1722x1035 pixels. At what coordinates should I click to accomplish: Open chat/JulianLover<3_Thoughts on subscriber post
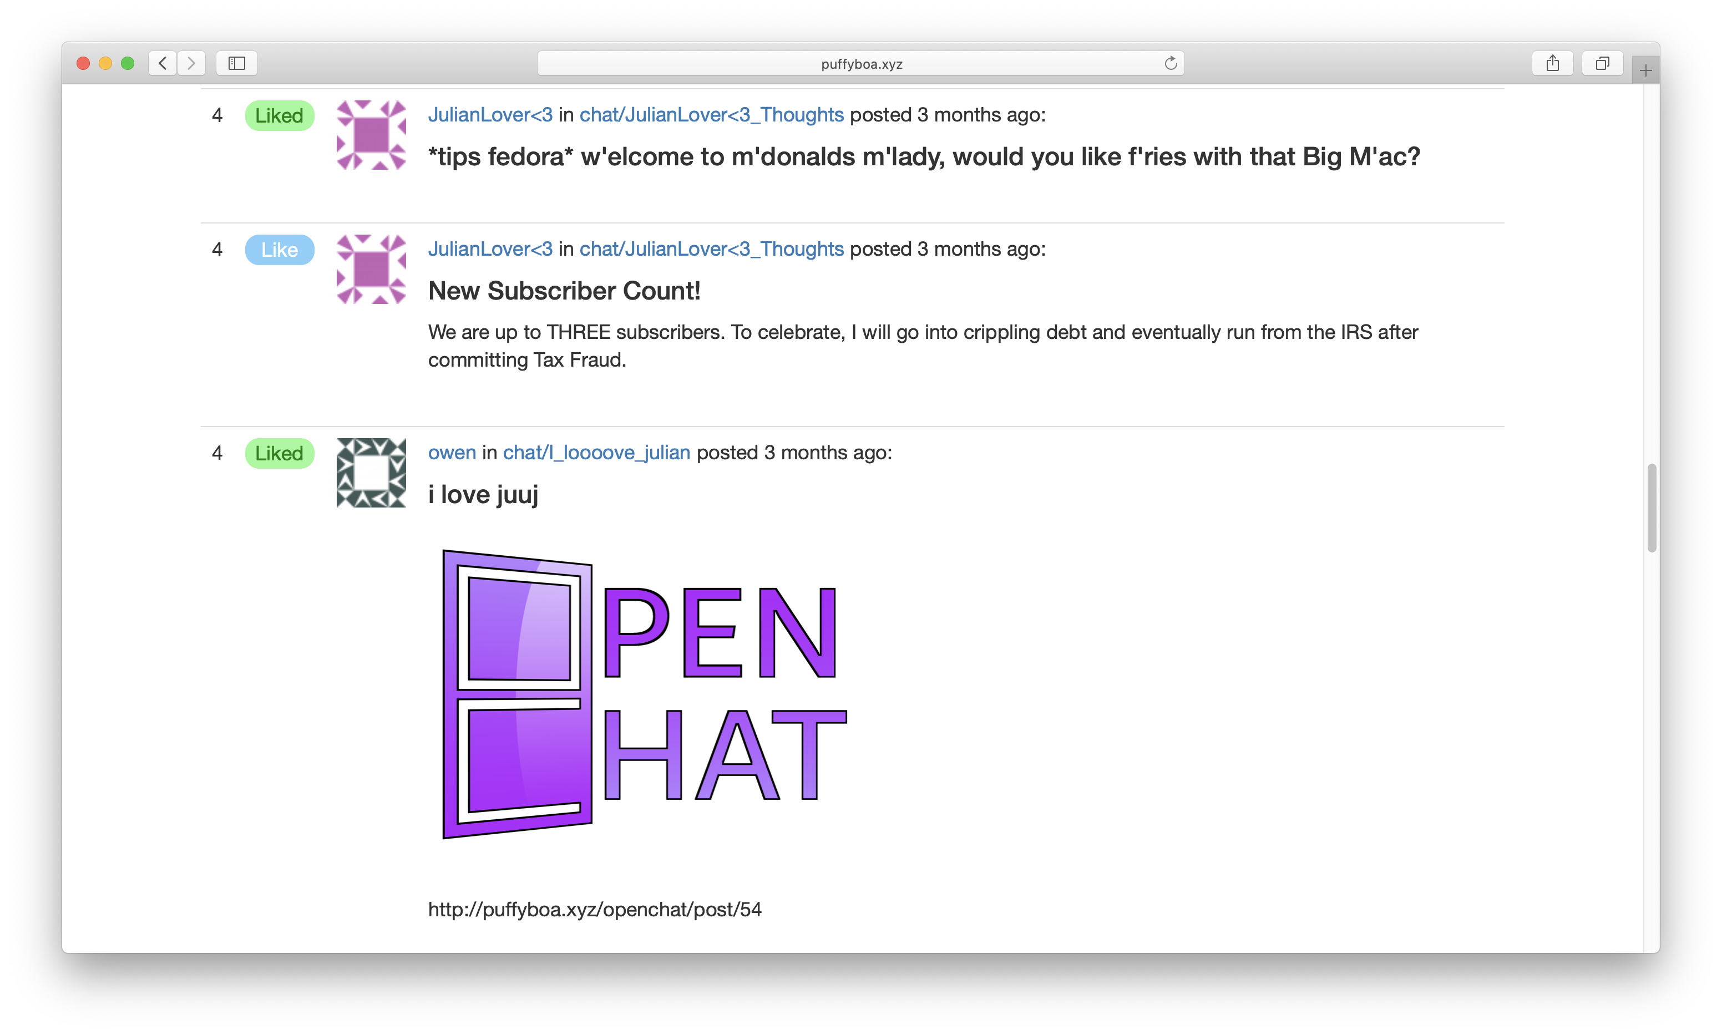coord(711,249)
